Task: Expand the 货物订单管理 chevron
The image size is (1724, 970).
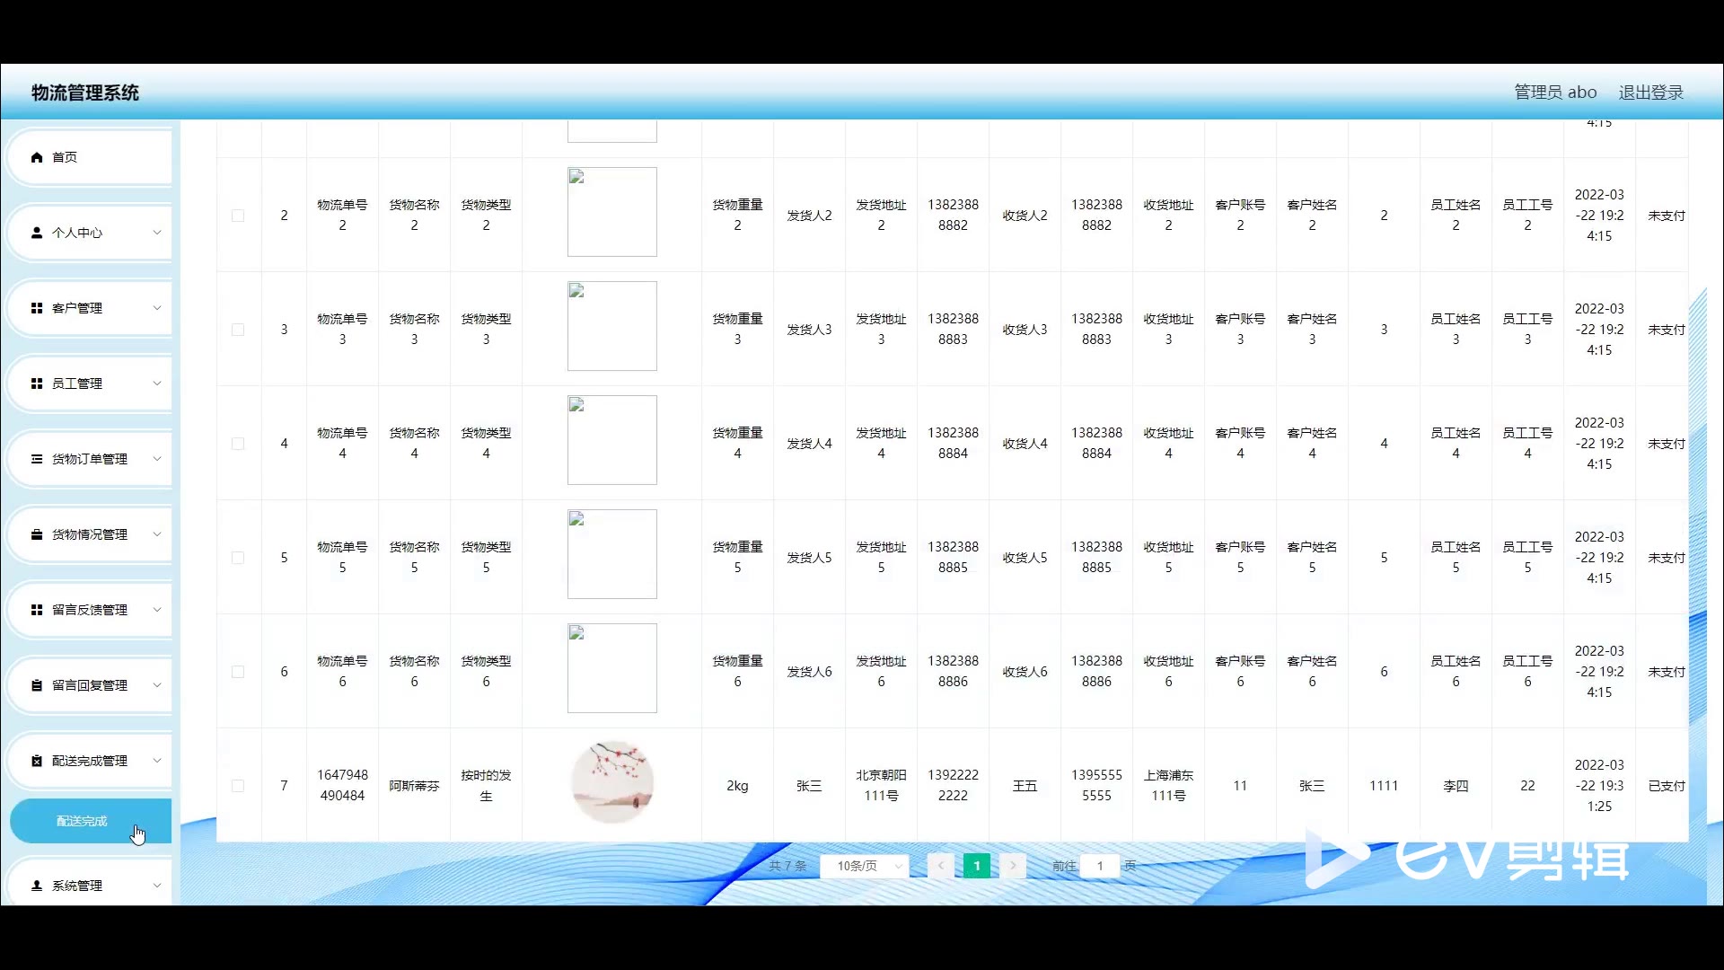Action: pos(157,459)
